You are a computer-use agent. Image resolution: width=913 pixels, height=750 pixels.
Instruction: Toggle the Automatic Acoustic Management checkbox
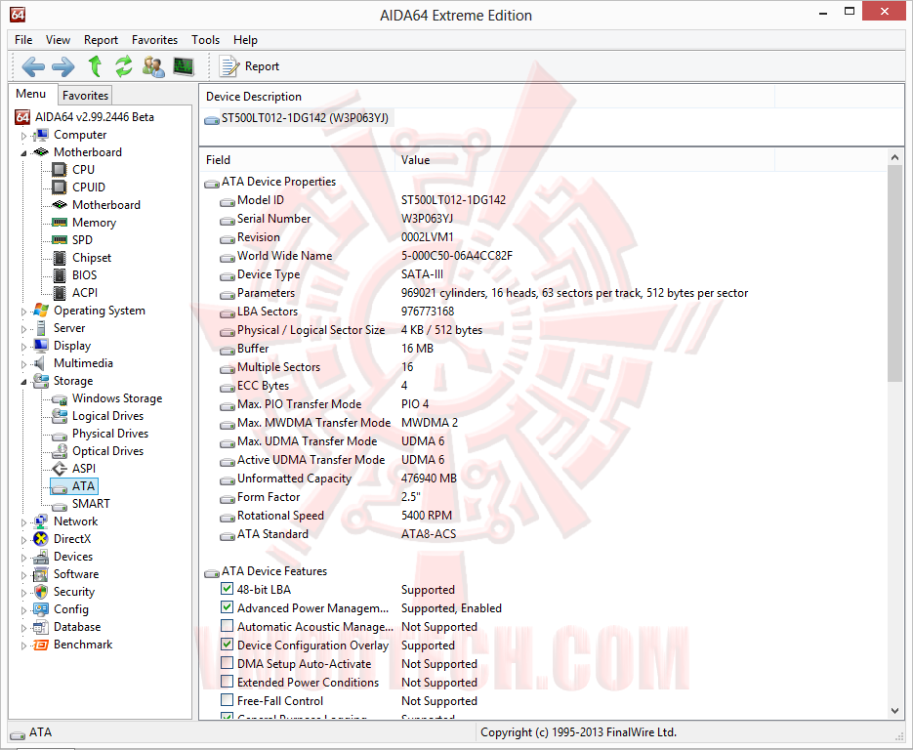pyautogui.click(x=228, y=626)
